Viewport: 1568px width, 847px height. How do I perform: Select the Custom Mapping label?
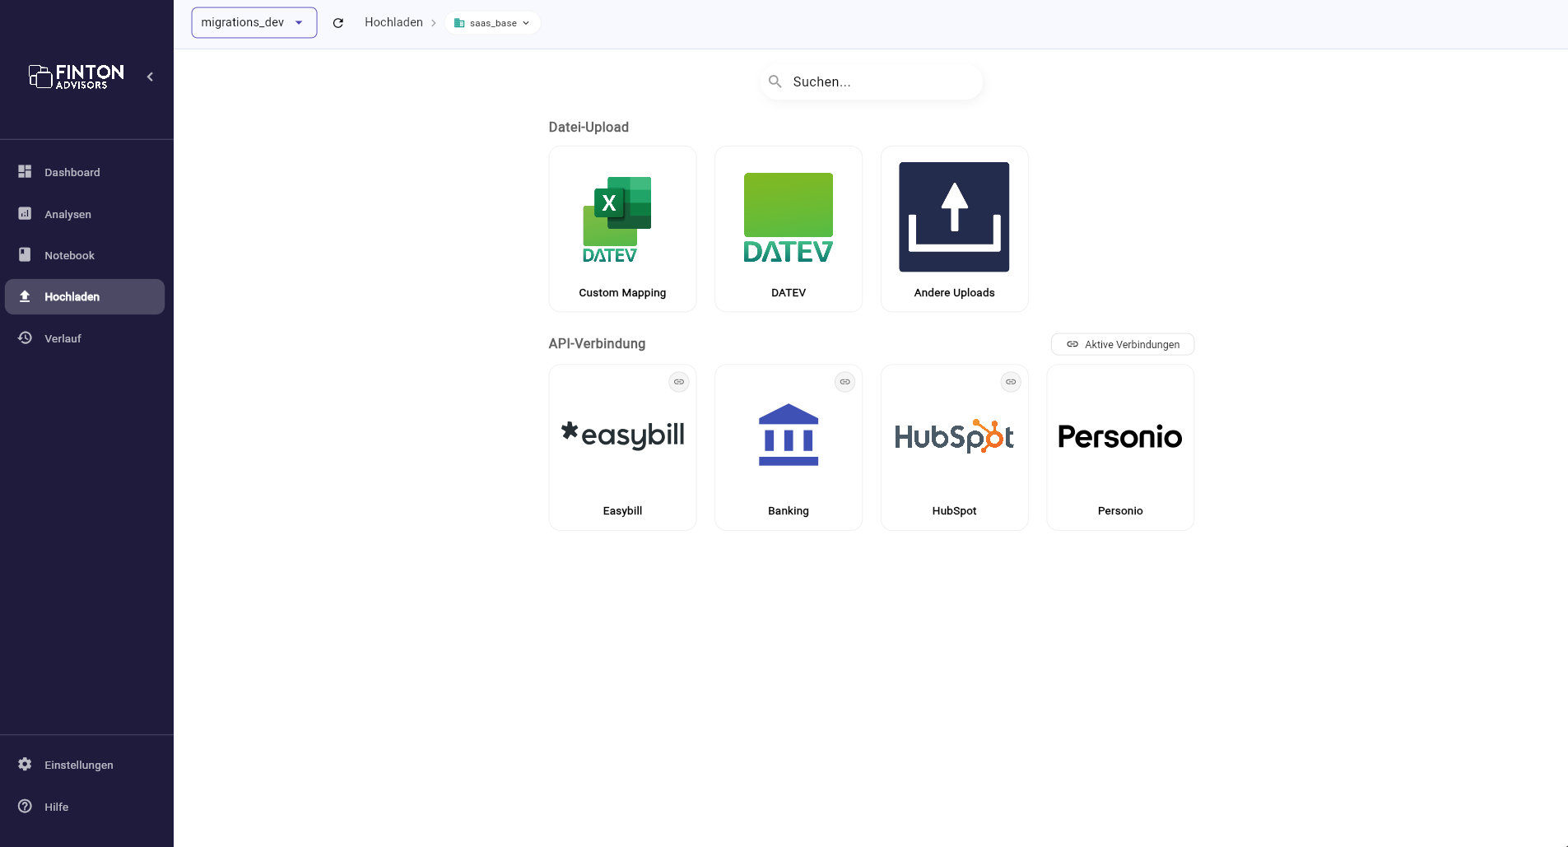[622, 292]
